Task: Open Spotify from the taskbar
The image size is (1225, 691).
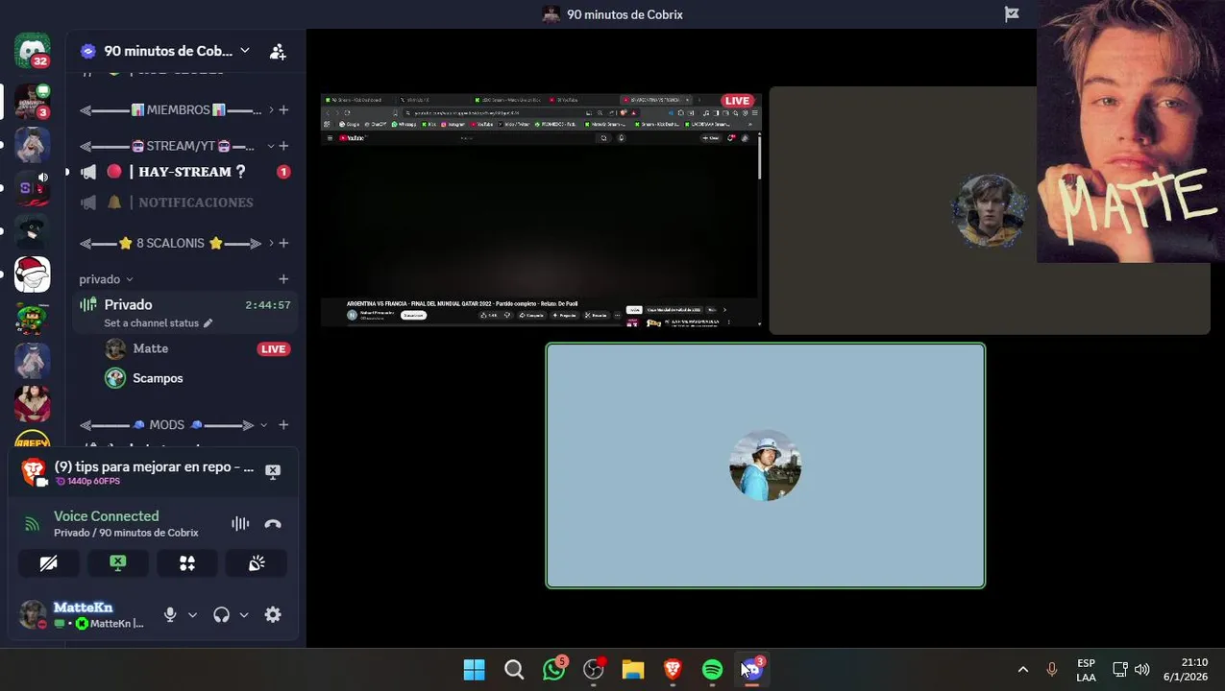Action: 712,669
